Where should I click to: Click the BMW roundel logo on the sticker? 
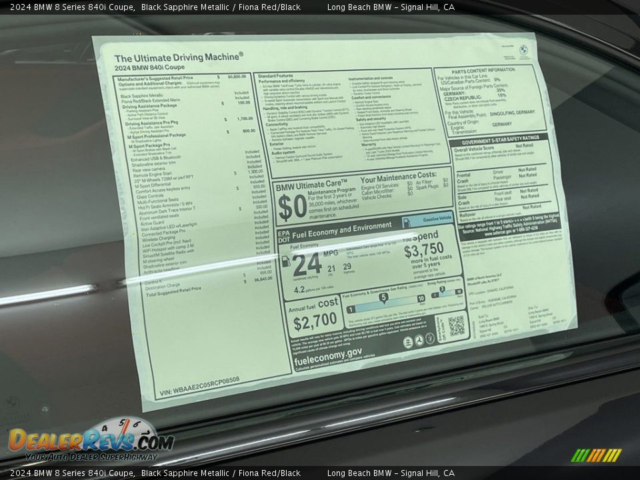point(523,50)
